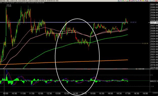Image resolution: width=158 pixels, height=96 pixels.
Task: Click the 15:00 time axis label
Action: (x=93, y=93)
